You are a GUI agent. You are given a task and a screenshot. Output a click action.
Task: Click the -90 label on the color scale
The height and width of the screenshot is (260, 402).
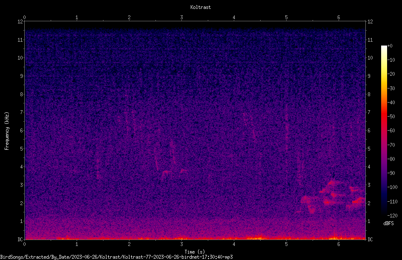391,173
